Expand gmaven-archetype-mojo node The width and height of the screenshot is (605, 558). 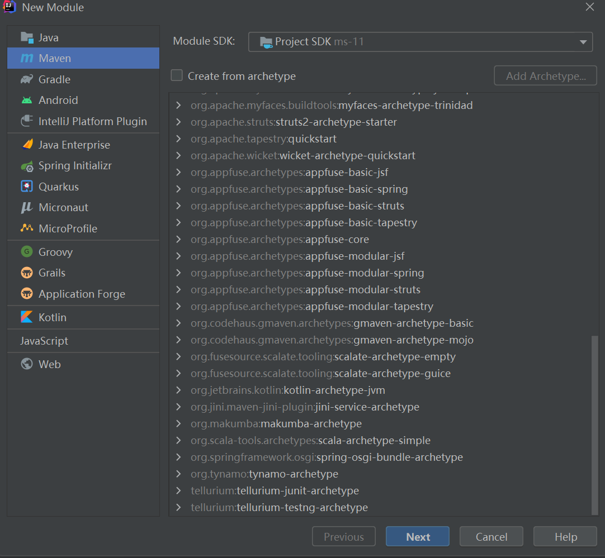178,340
